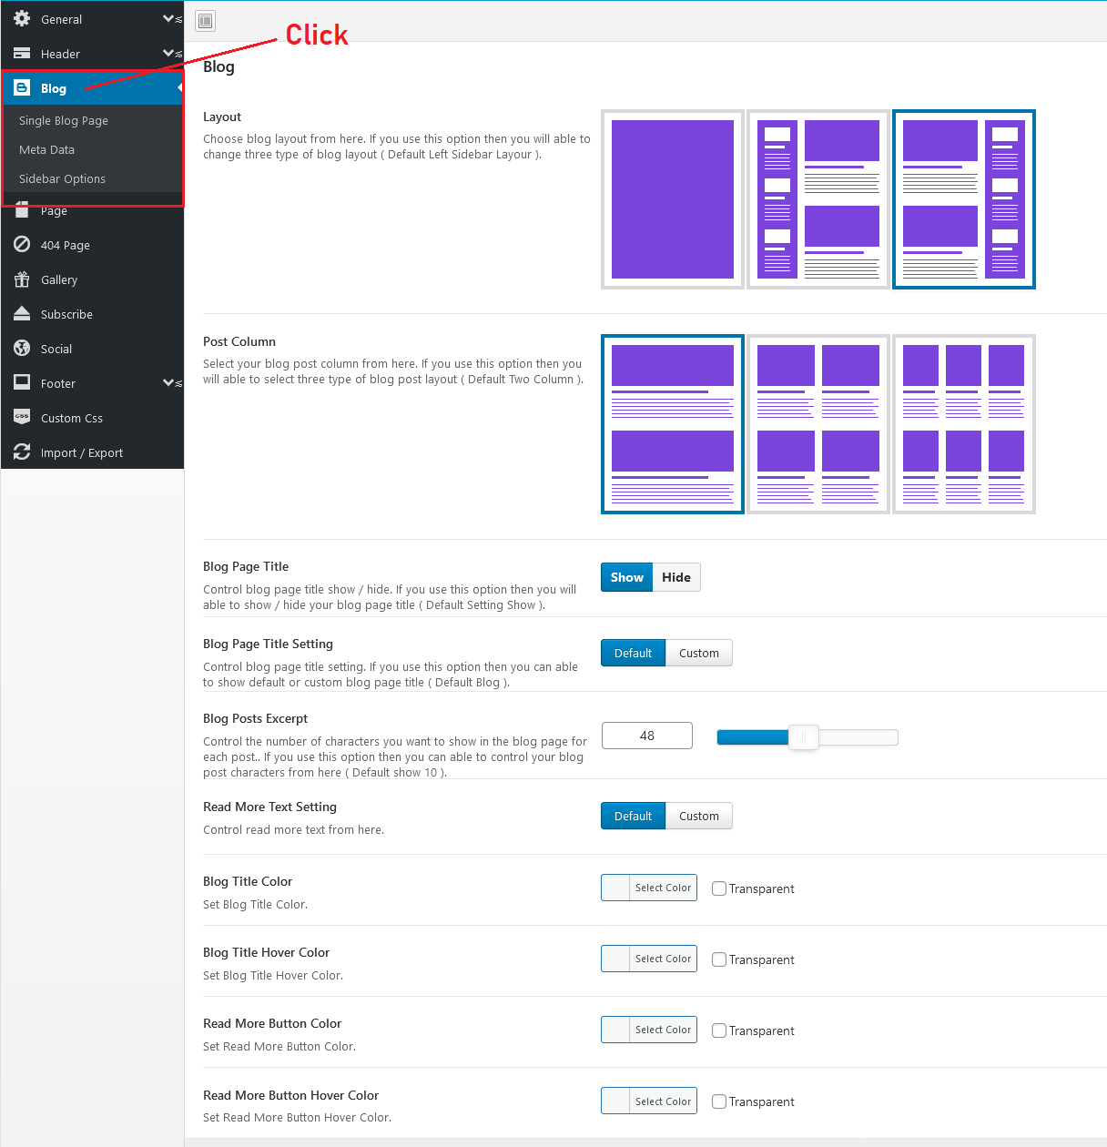
Task: Expand the Header section chevron
Action: tap(169, 53)
